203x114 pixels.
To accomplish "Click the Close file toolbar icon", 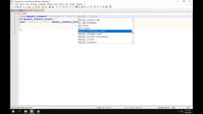I will pos(23,7).
